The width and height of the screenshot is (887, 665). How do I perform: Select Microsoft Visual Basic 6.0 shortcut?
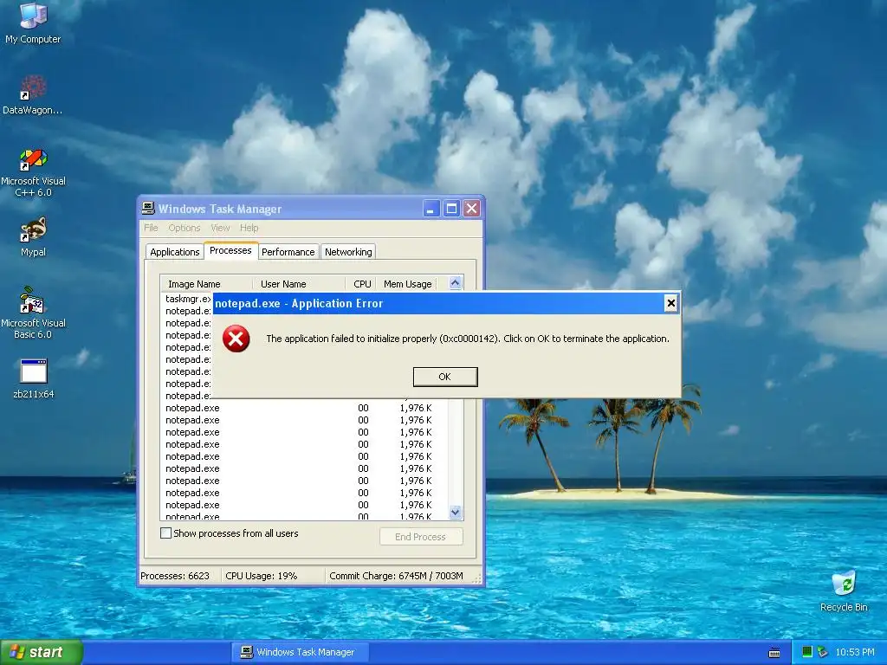34,313
